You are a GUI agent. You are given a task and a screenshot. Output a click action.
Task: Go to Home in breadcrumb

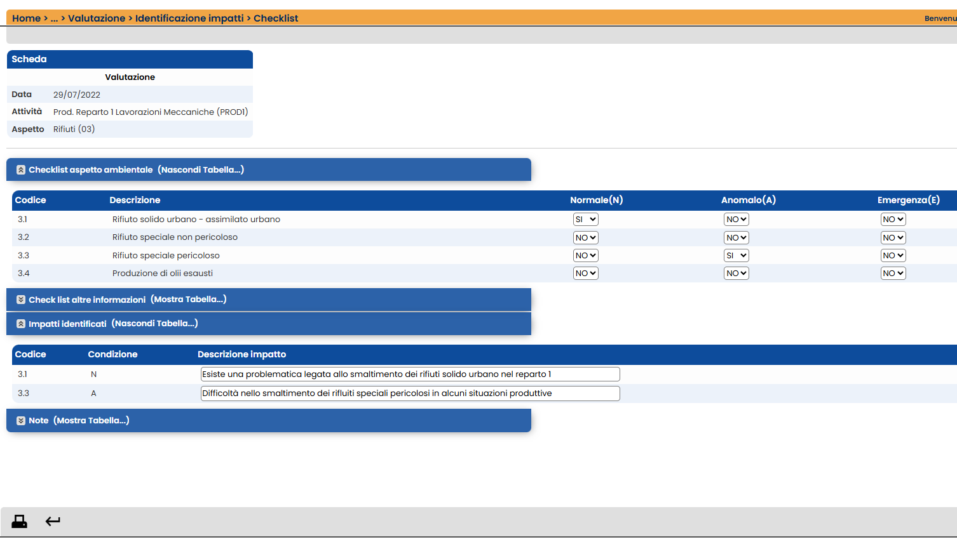pos(26,18)
